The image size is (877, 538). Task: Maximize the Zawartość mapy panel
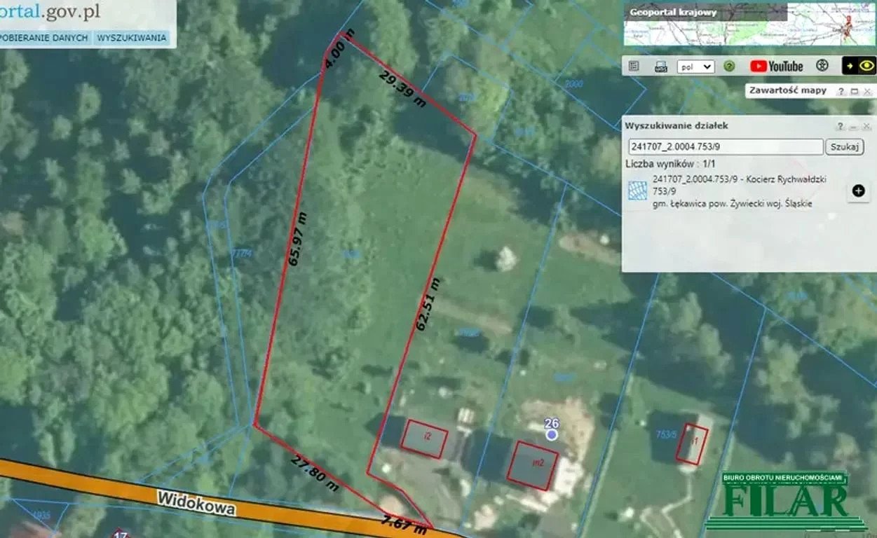click(854, 91)
